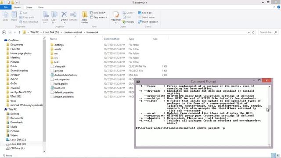Screen dimensions: 281x158
Task: Sort by Size column header
Action: pyautogui.click(x=155, y=39)
